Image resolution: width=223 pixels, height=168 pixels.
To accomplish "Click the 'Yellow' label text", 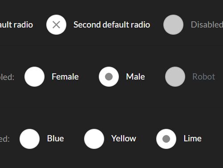I will click(124, 139).
